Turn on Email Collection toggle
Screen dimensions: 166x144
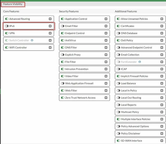(118, 55)
